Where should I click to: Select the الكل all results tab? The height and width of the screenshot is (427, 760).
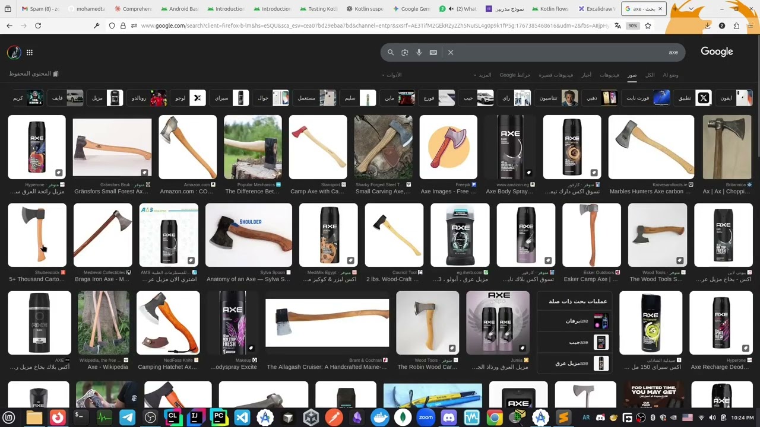click(x=650, y=75)
